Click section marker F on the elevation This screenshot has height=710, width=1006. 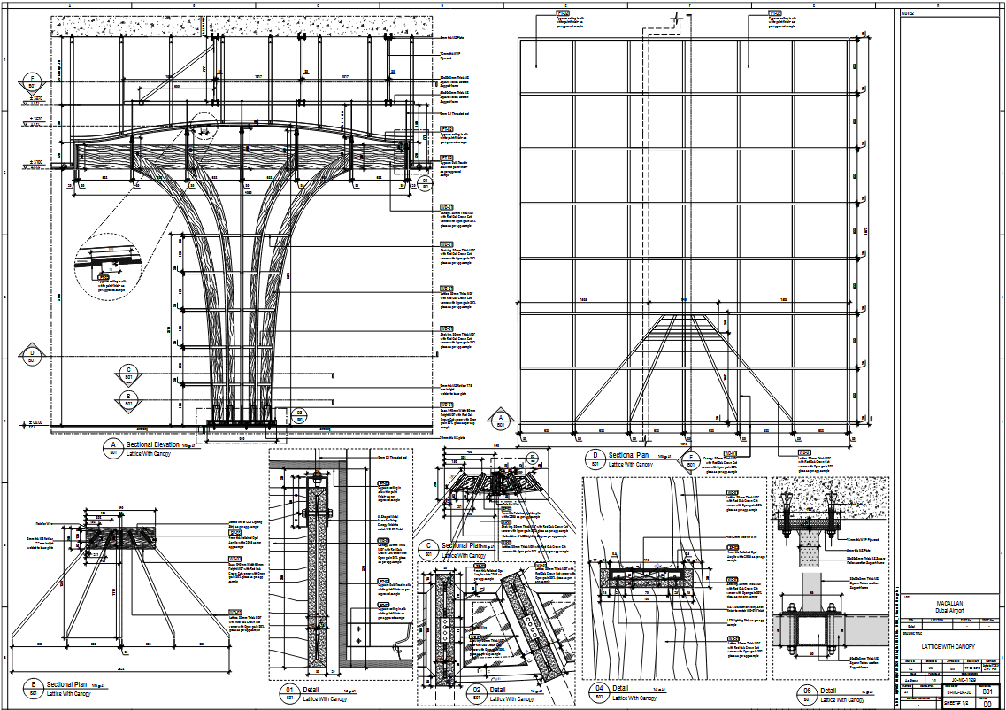pyautogui.click(x=33, y=82)
